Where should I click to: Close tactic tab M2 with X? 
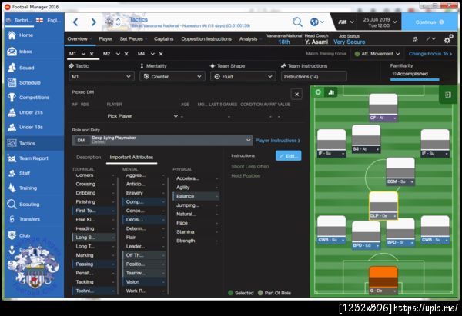[x=126, y=54]
